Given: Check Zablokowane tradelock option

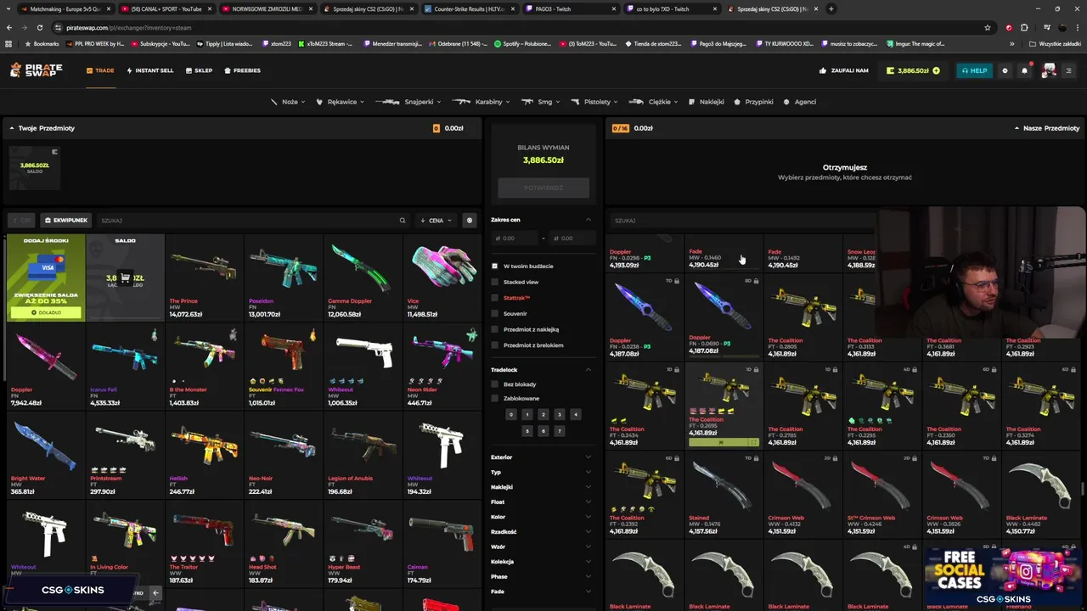Looking at the screenshot, I should (494, 398).
